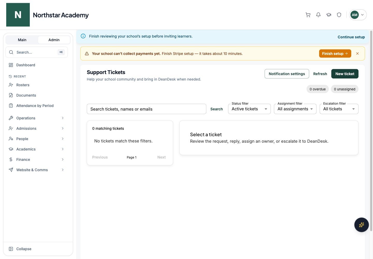Focus the search tickets input field

[146, 109]
